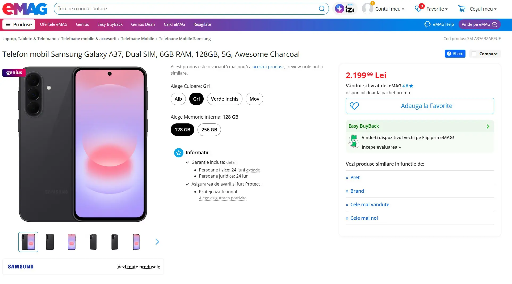Expand the Easy BuyBack chevron
This screenshot has width=512, height=284.
click(488, 126)
